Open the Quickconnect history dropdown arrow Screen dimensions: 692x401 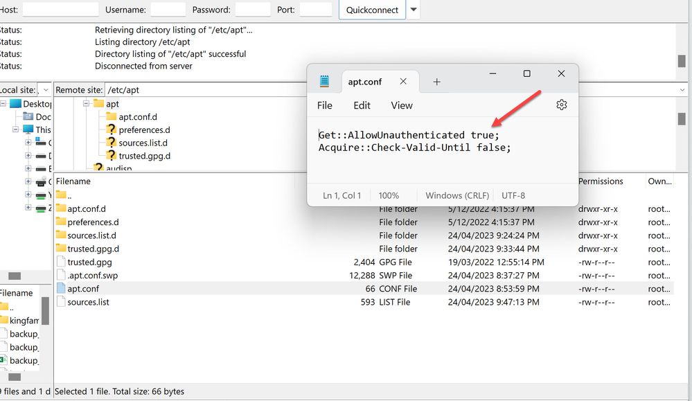pos(414,10)
